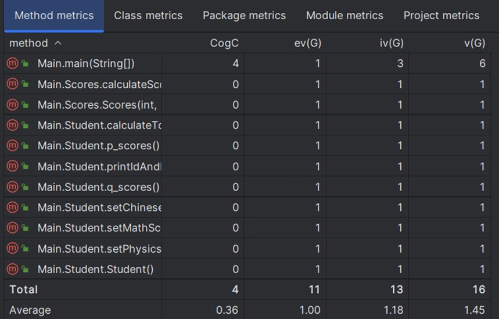Switch to Class metrics tab

click(x=148, y=16)
